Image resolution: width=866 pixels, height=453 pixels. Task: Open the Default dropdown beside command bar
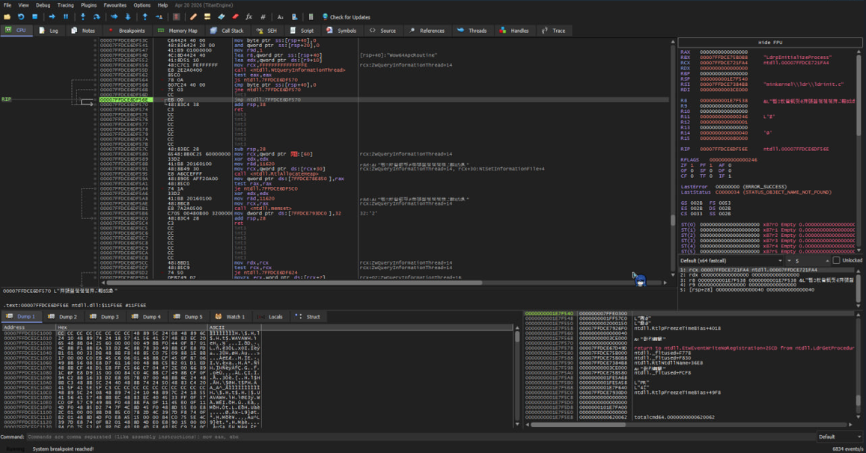838,437
